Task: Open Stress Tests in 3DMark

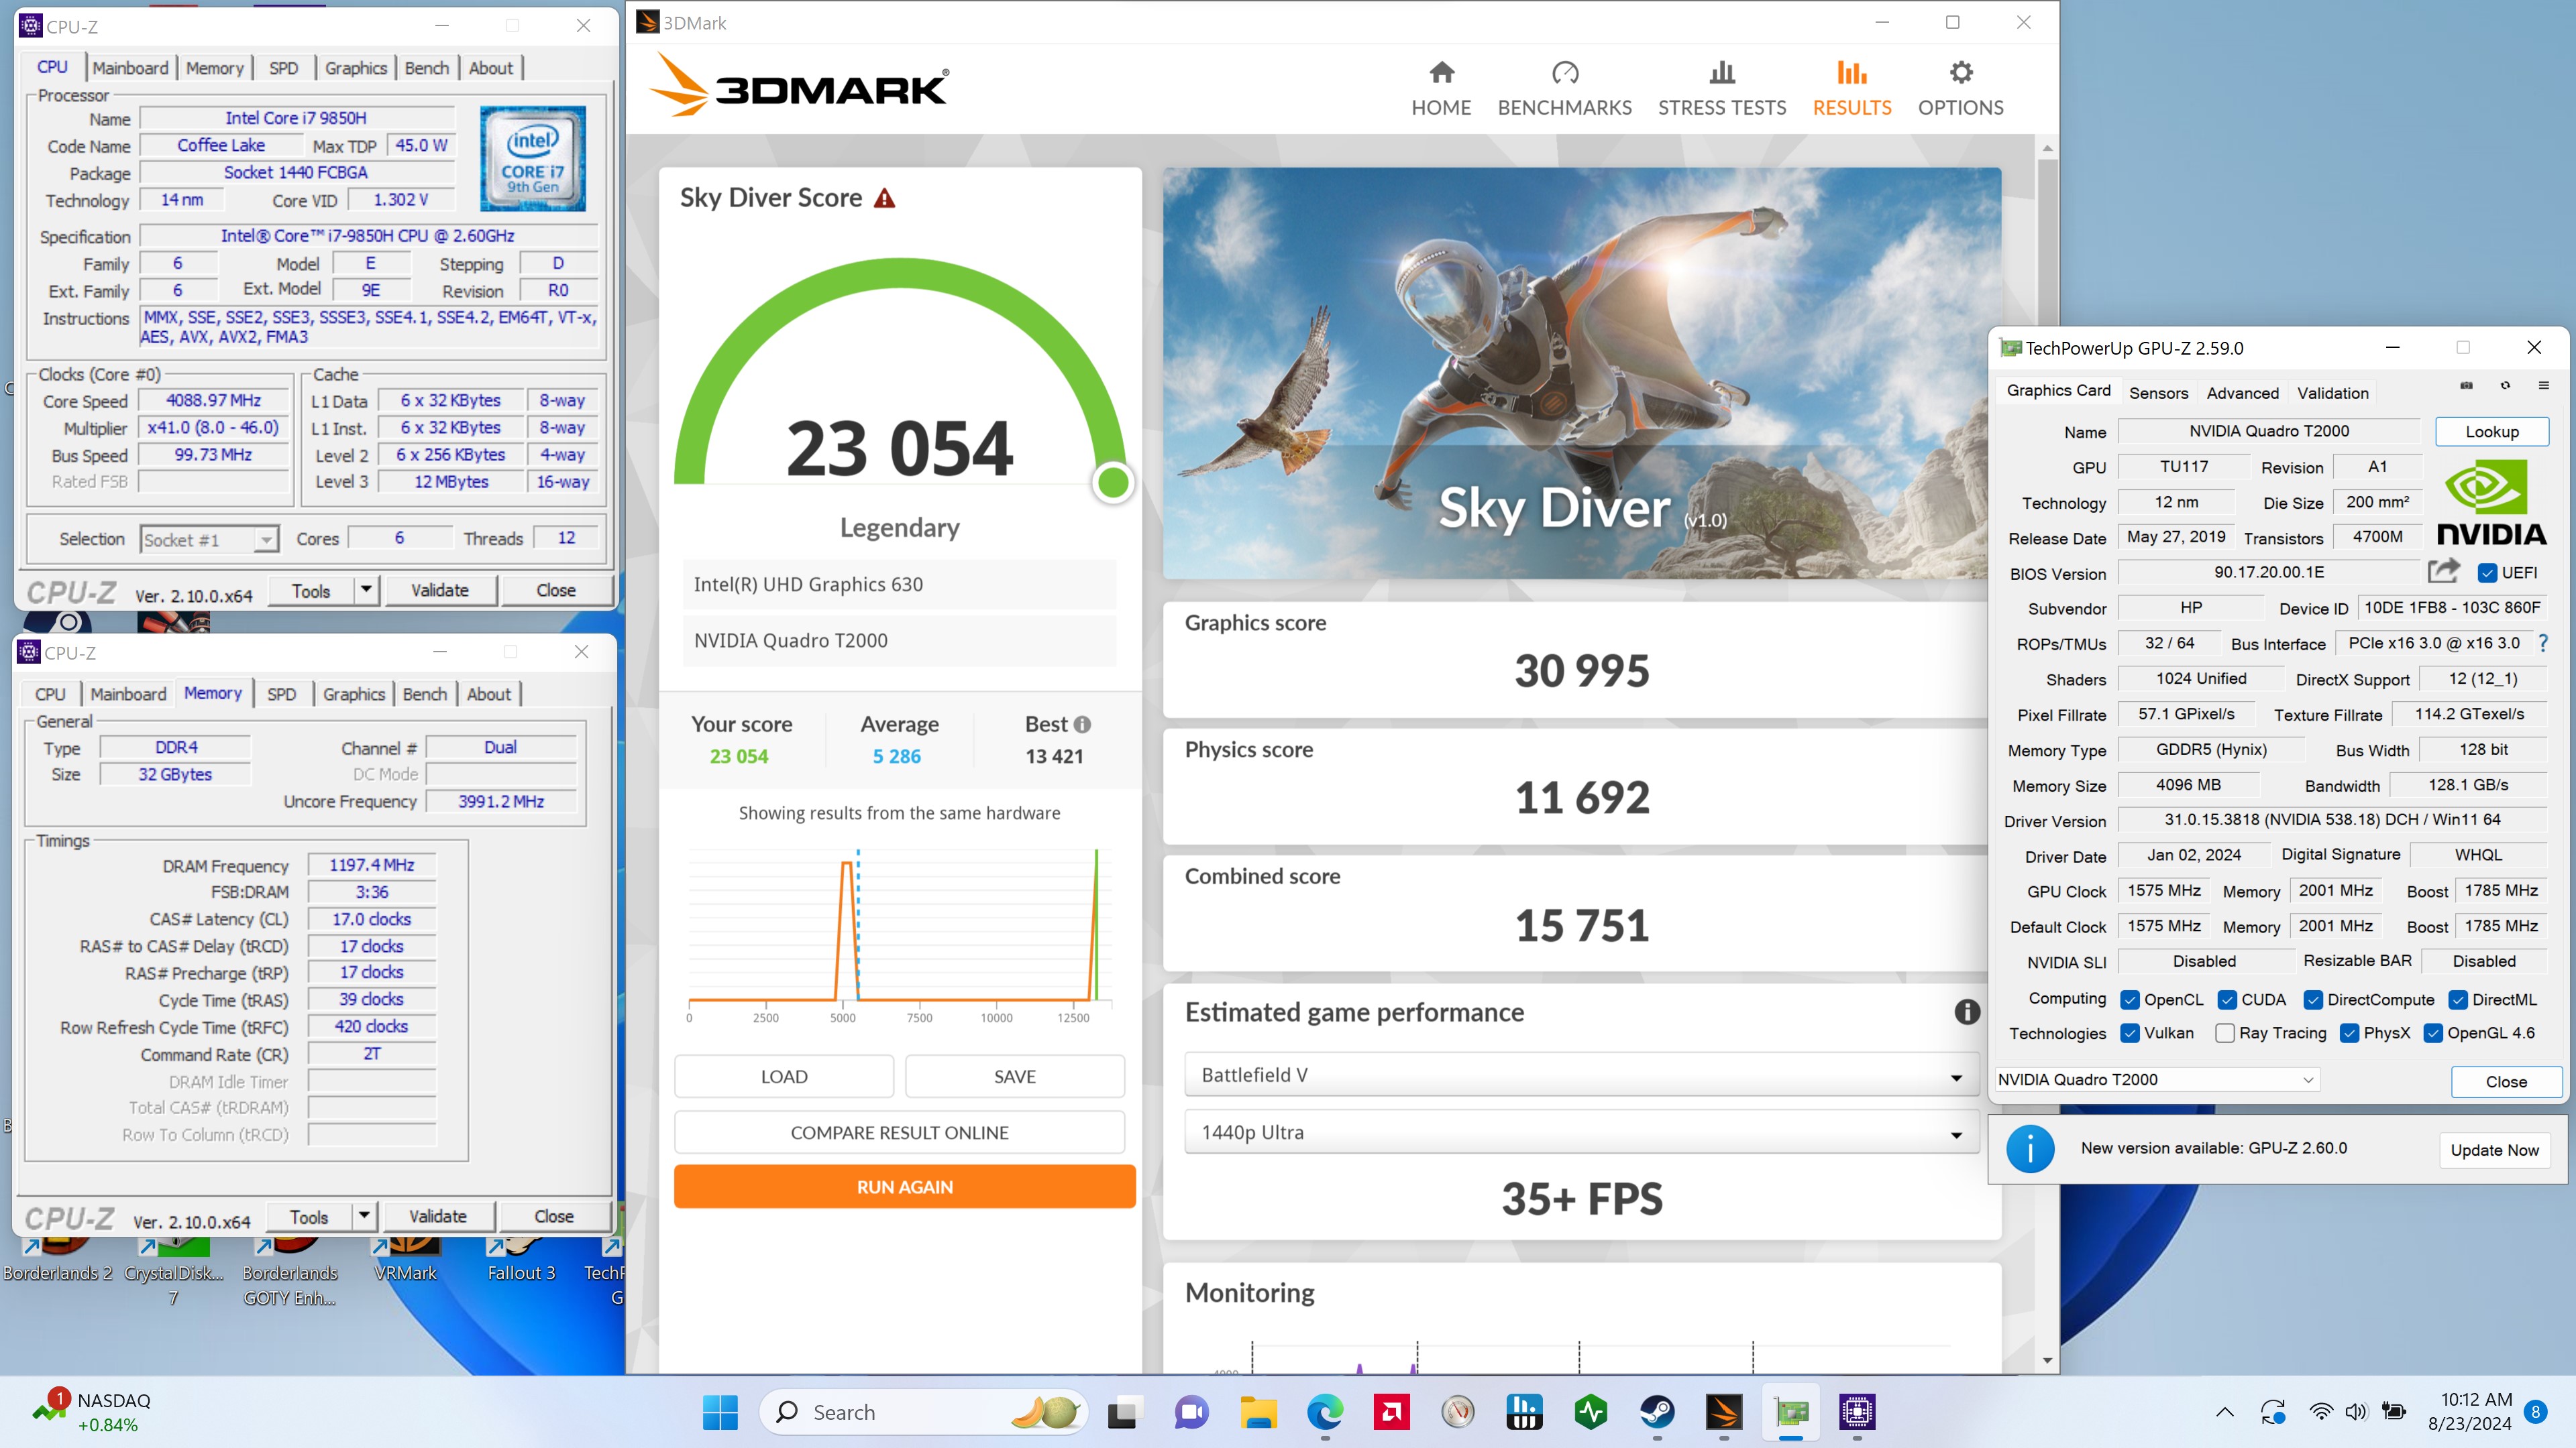Action: [x=1721, y=89]
